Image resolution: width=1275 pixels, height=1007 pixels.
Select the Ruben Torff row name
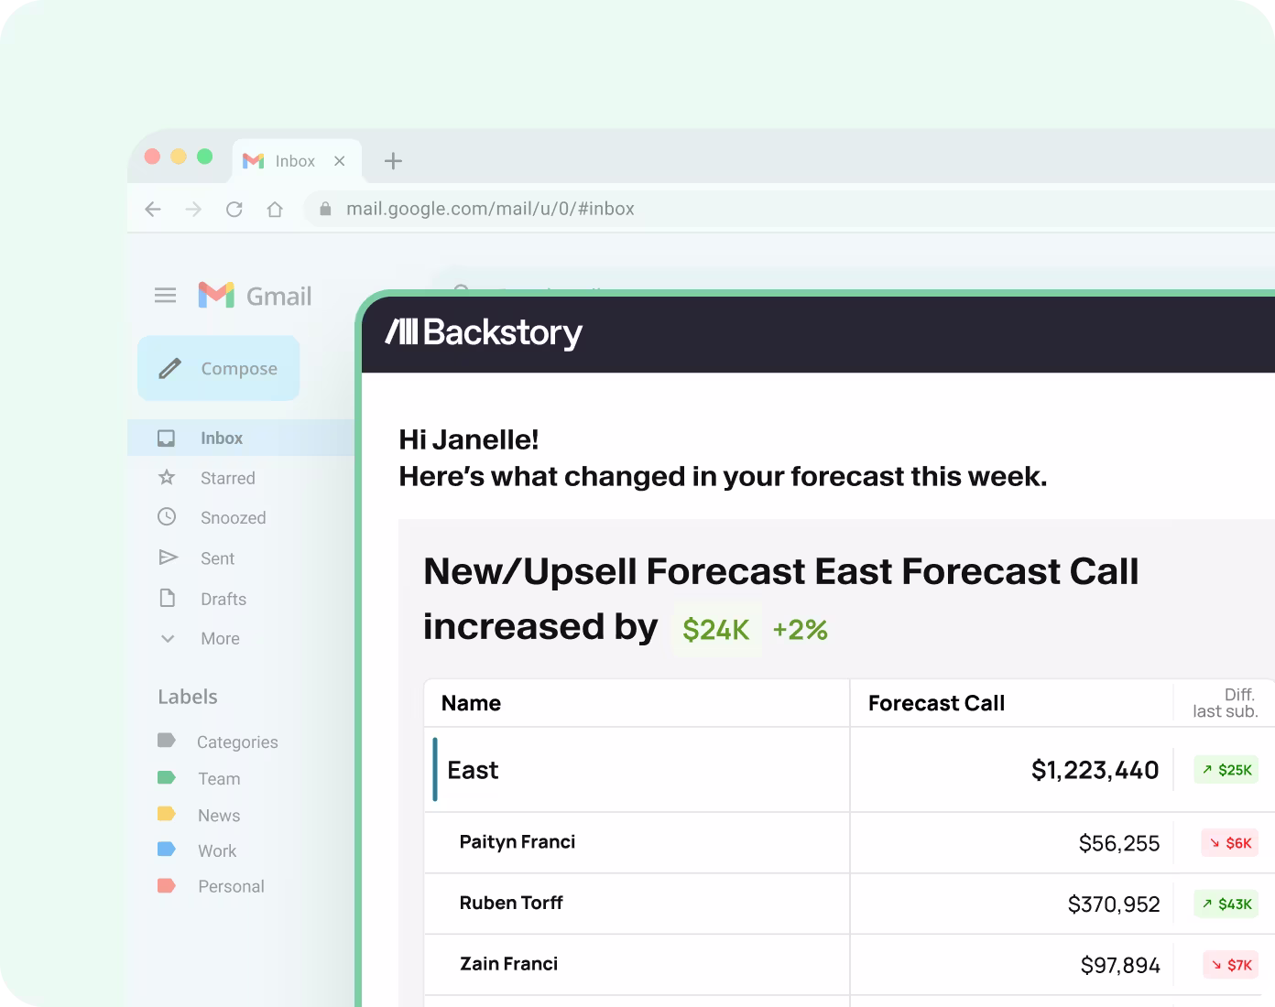[511, 904]
